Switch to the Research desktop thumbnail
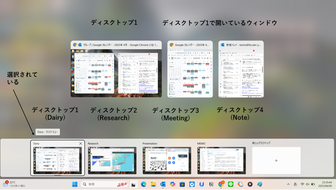Image resolution: width=336 pixels, height=190 pixels. click(x=112, y=160)
